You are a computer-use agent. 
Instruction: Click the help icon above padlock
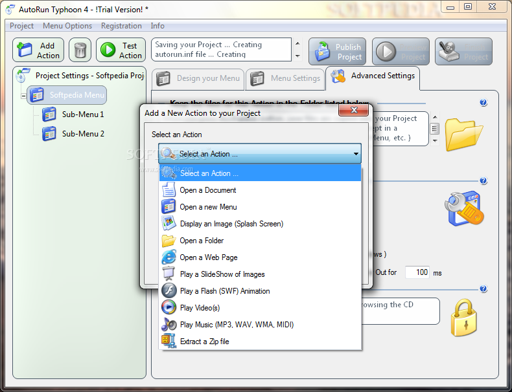click(483, 289)
